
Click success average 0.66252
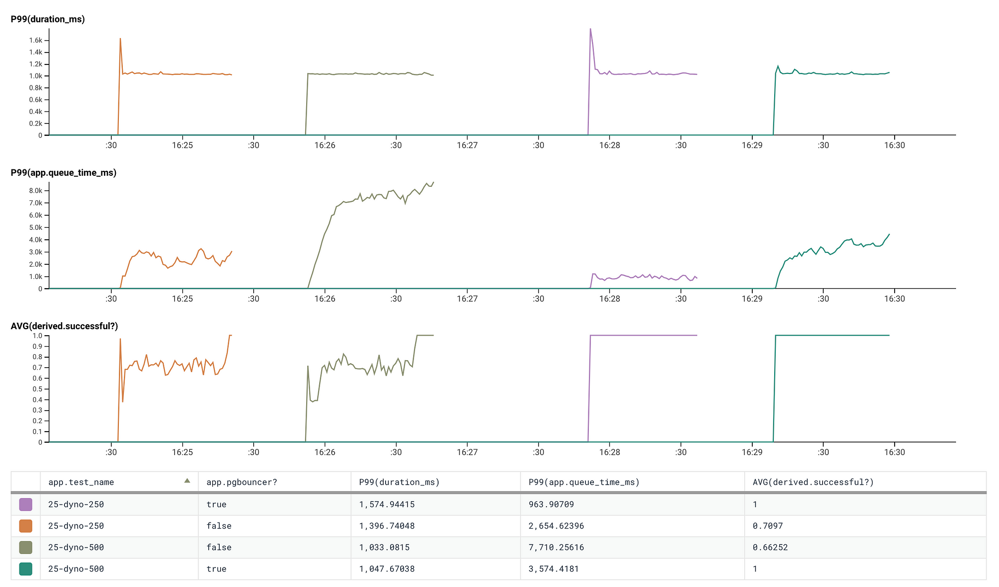coord(770,548)
